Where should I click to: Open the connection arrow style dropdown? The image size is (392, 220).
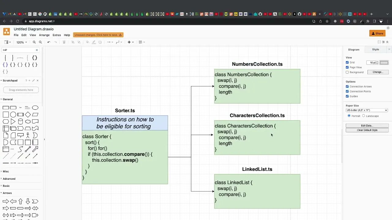pyautogui.click(x=110, y=42)
